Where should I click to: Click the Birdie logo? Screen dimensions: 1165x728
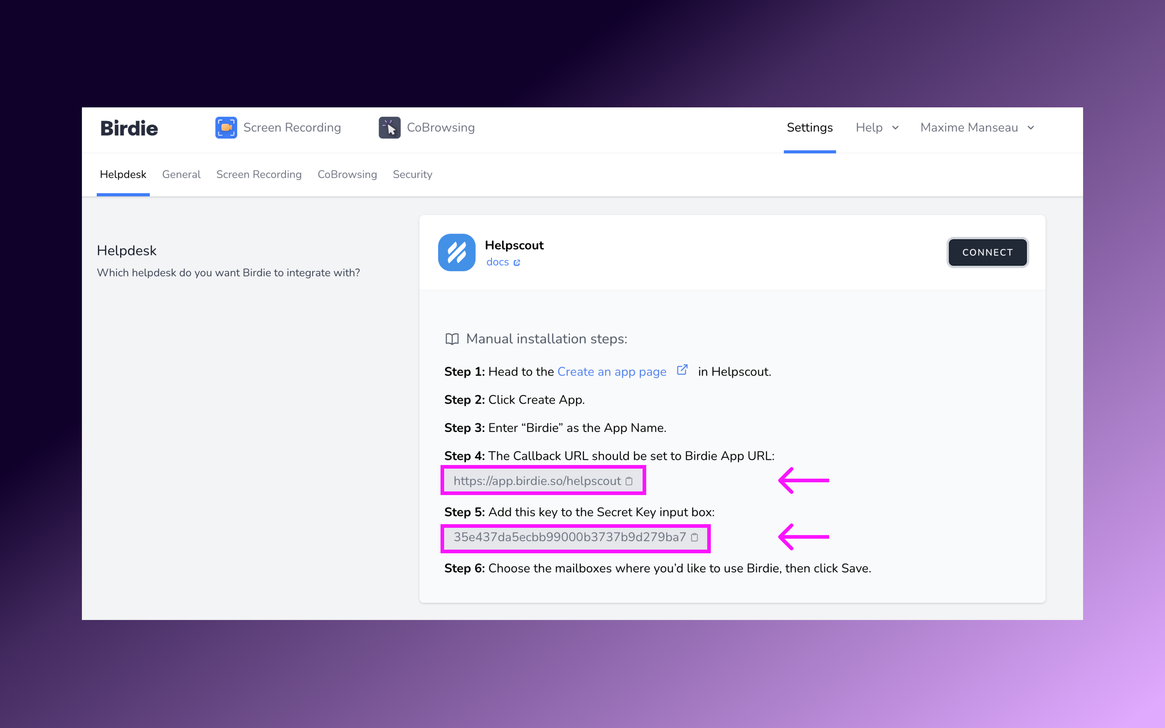pyautogui.click(x=129, y=128)
